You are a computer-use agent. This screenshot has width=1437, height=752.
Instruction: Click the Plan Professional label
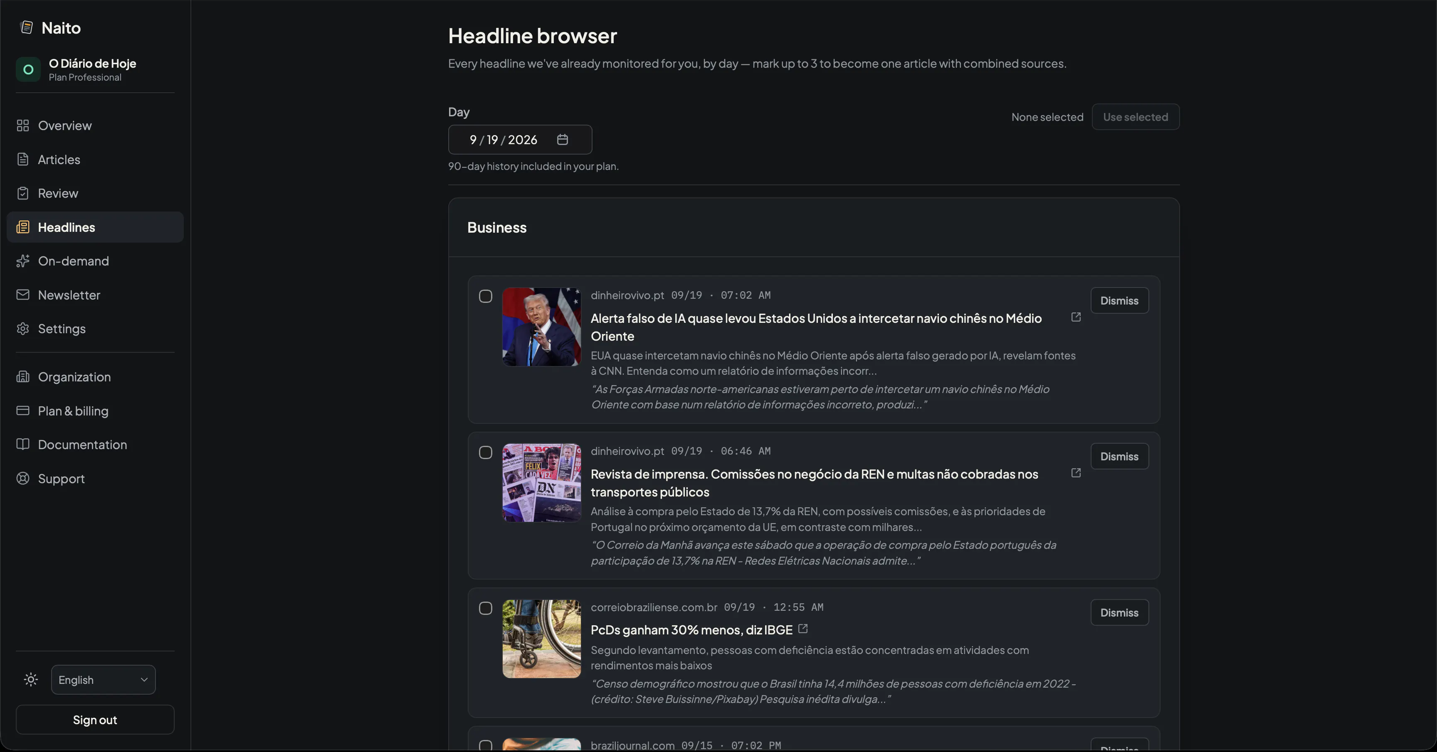pyautogui.click(x=85, y=78)
